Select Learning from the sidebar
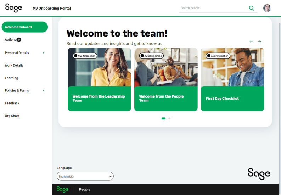281x195 pixels. (11, 78)
